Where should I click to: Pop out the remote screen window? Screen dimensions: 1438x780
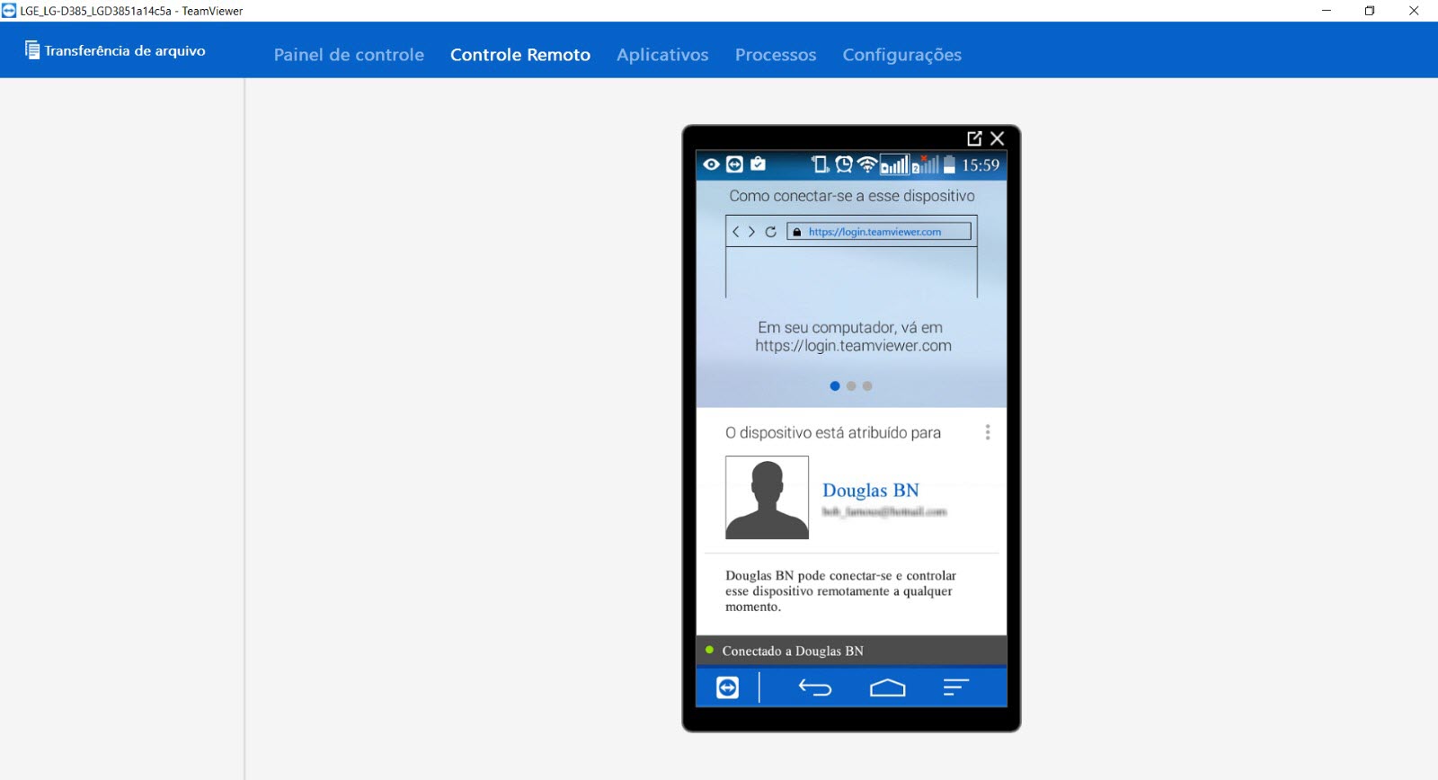pos(974,138)
